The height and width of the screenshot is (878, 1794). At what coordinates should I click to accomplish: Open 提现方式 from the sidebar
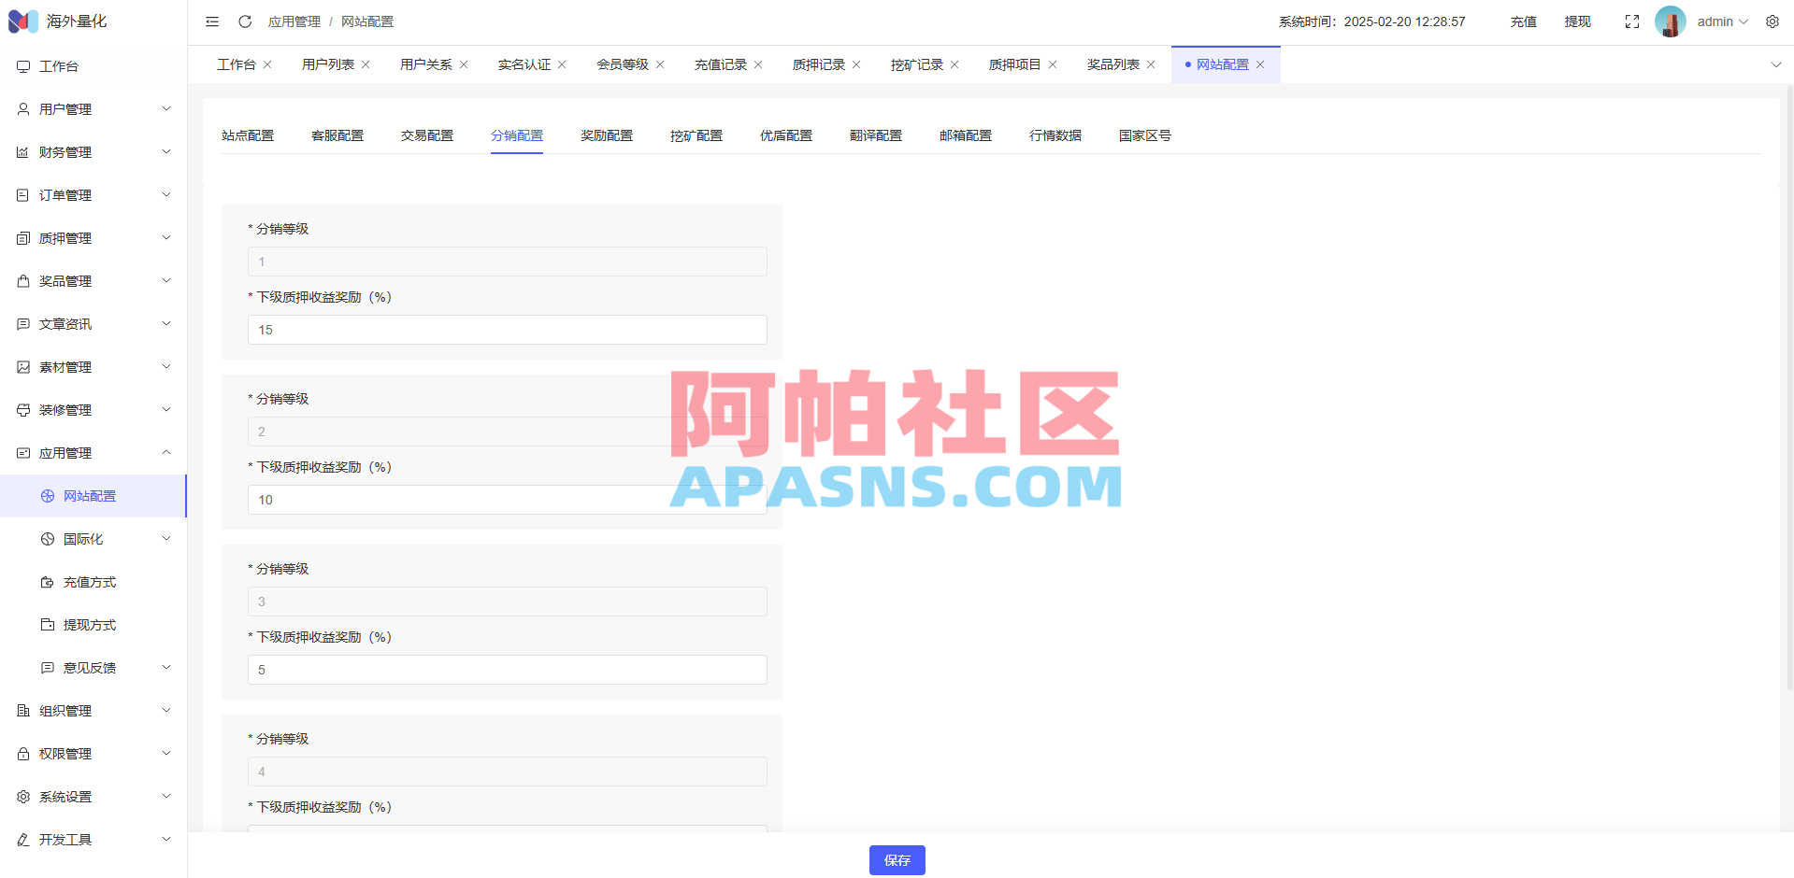click(x=47, y=625)
